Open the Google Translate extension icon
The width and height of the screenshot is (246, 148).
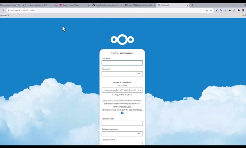click(221, 10)
